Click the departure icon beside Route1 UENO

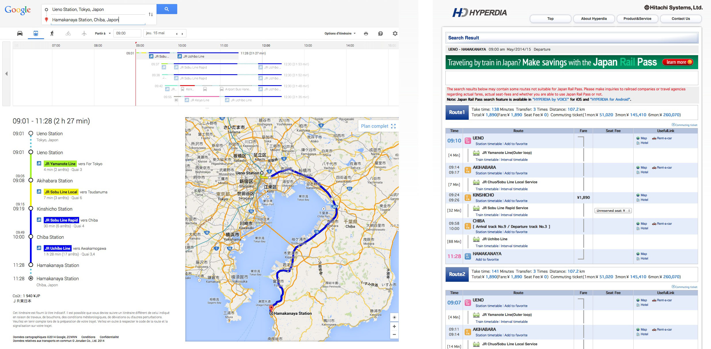click(x=468, y=141)
